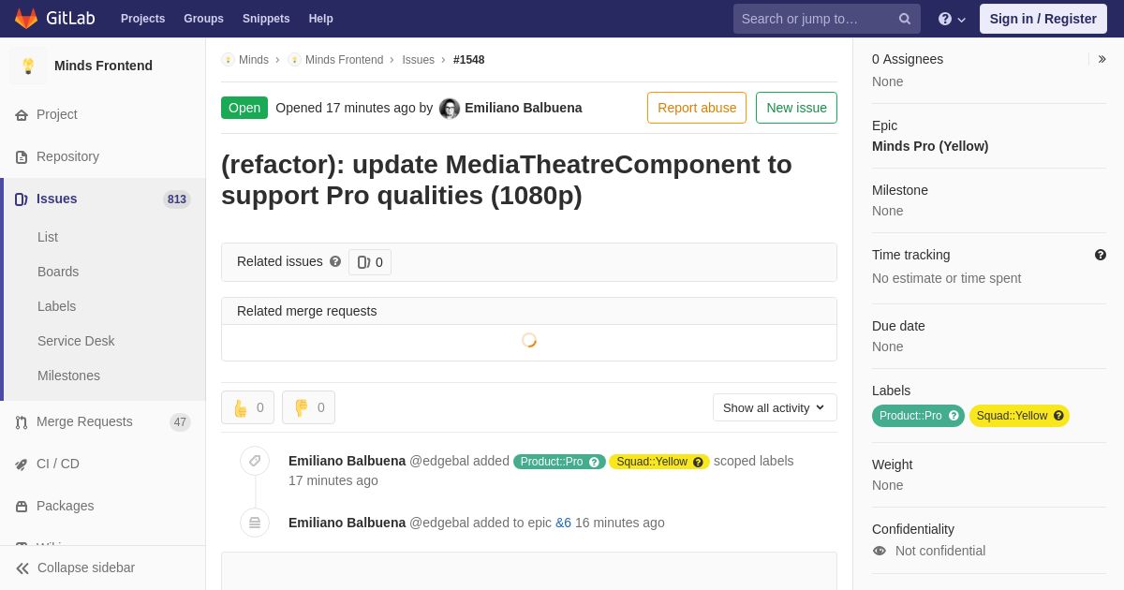Click Emiliano Balbuena's avatar image
Screen dimensions: 1124x590
pyautogui.click(x=450, y=109)
